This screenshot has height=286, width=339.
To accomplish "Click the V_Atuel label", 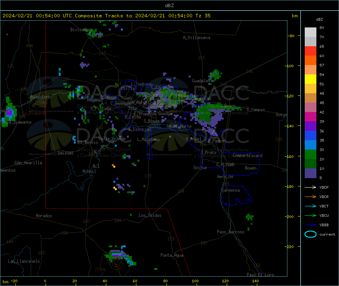I will tap(194, 139).
